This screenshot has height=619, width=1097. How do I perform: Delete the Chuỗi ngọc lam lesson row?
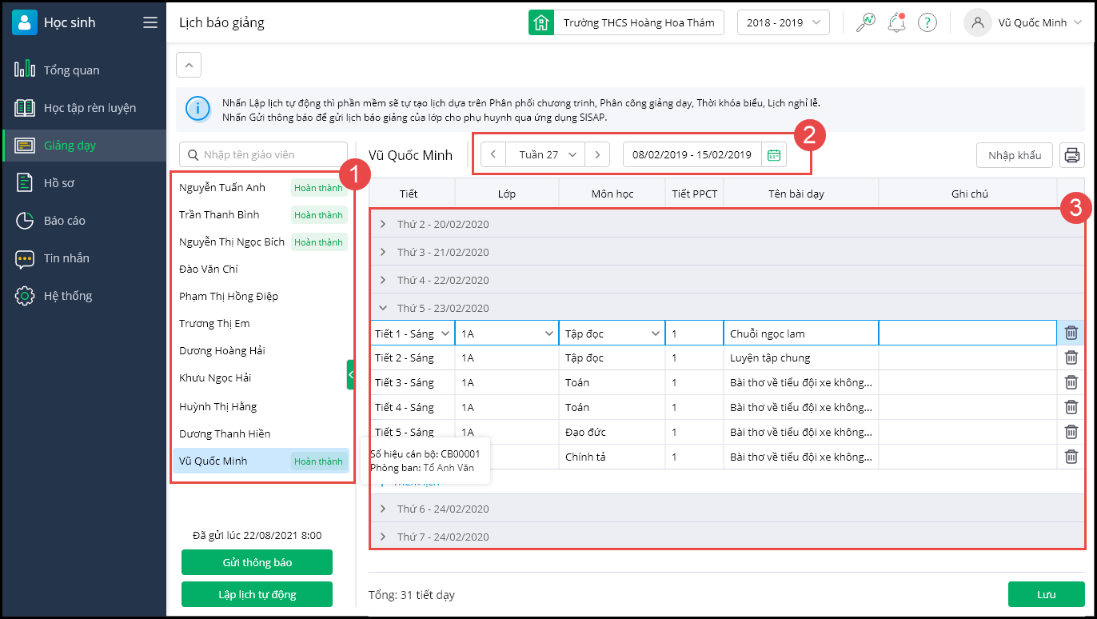[1071, 333]
